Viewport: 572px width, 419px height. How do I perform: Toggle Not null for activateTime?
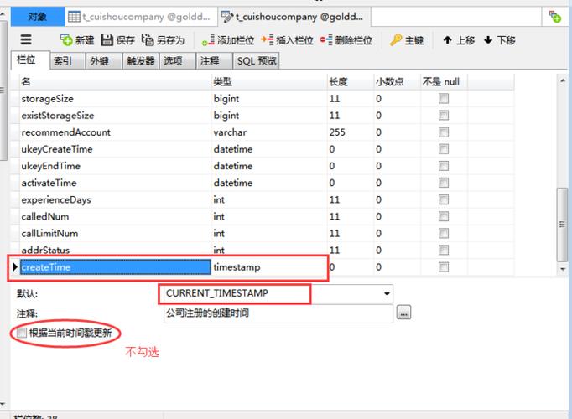pos(444,183)
